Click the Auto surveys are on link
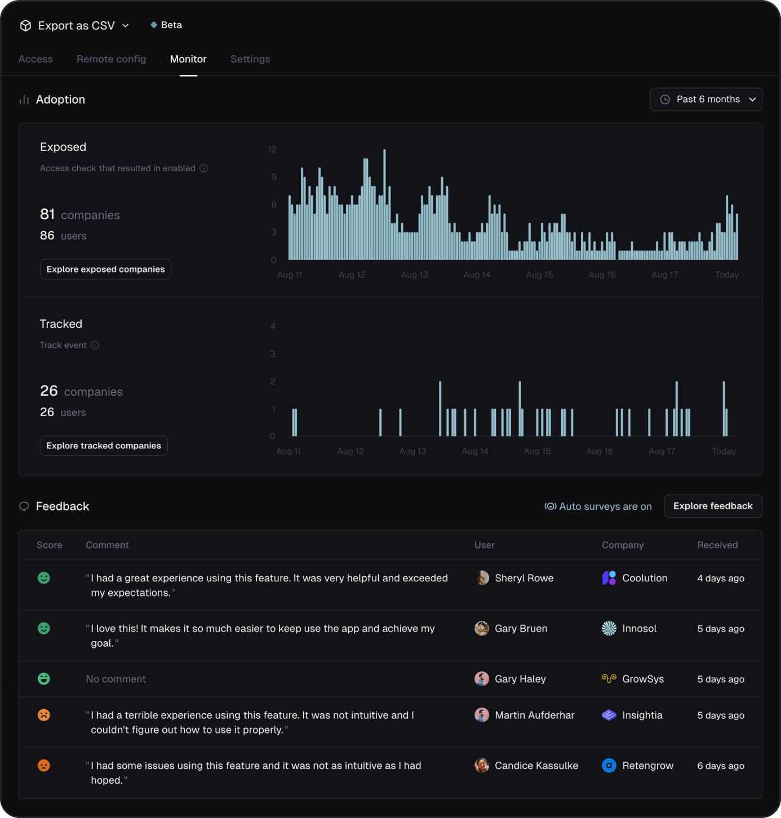The height and width of the screenshot is (818, 781). (x=598, y=506)
